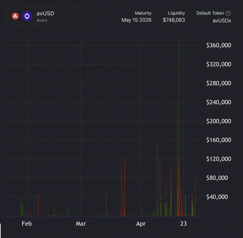Select the avUSDx default token value
This screenshot has height=238, width=243.
pos(222,21)
